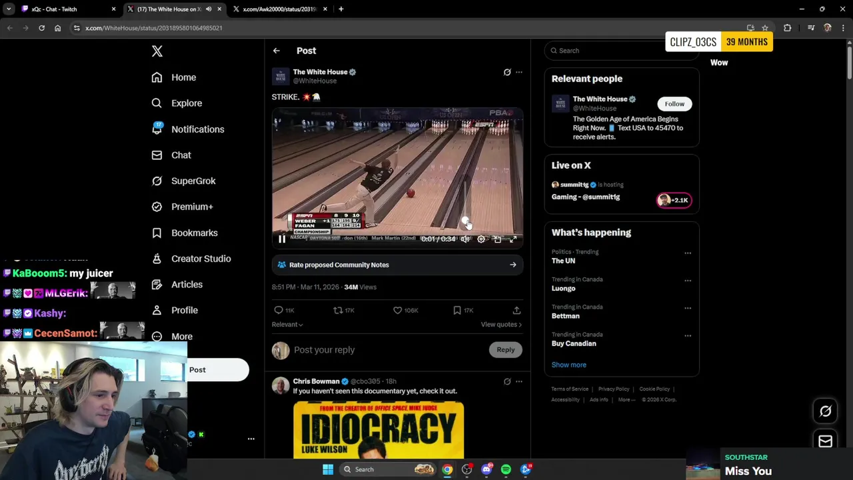Open three-dot menu on Chris Bowman reply
This screenshot has width=853, height=480.
tap(519, 382)
